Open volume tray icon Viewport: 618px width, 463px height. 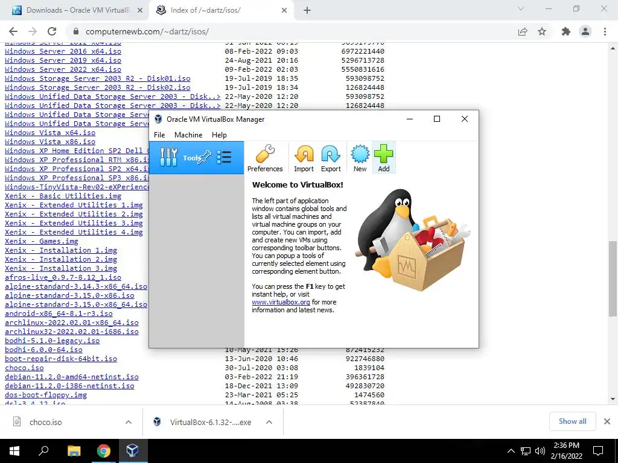540,451
